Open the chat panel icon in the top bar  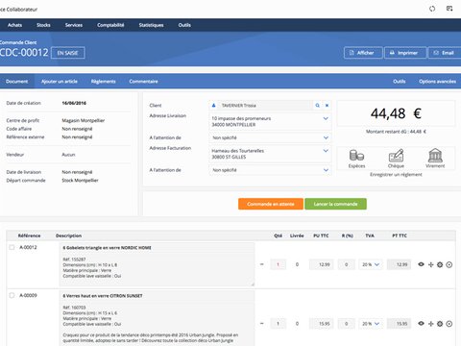tap(449, 9)
